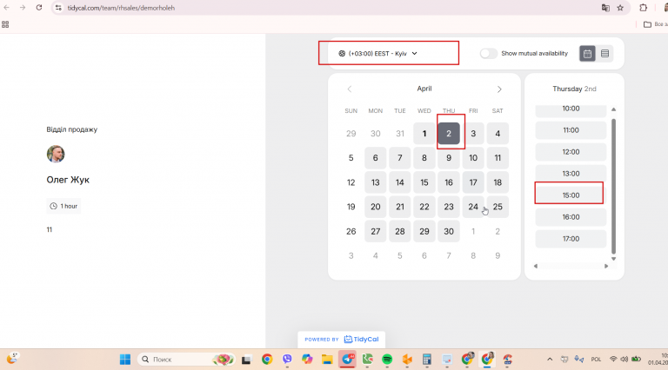Image resolution: width=668 pixels, height=370 pixels.
Task: Click the site info icon in address bar
Action: tap(58, 8)
